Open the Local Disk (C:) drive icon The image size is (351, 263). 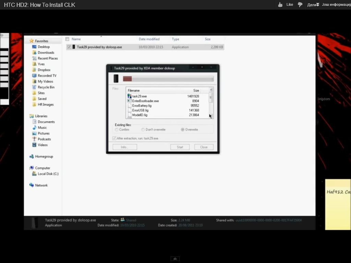[34, 174]
